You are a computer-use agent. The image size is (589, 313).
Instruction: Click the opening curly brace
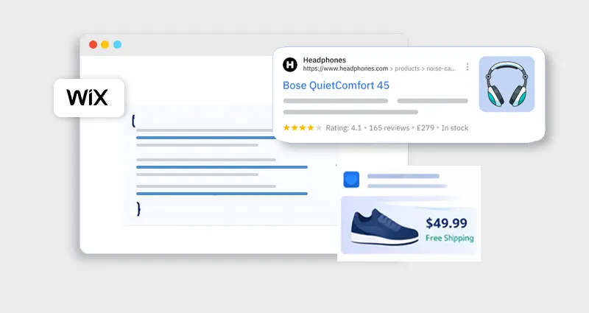click(x=133, y=121)
